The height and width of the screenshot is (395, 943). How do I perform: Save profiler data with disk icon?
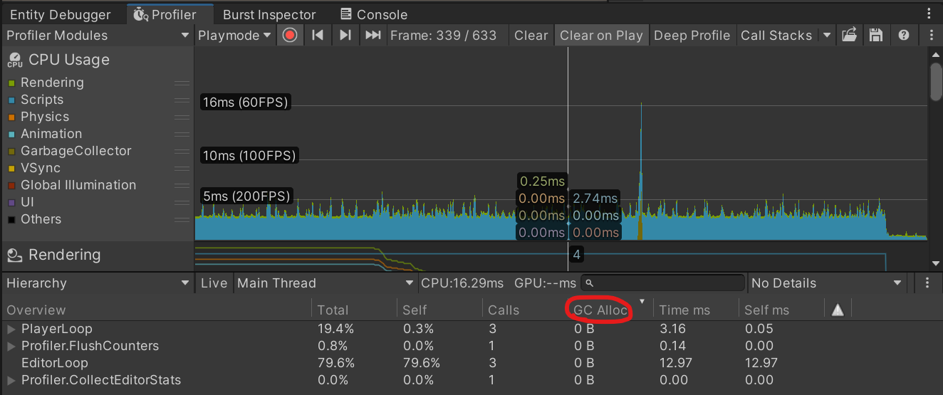tap(876, 36)
